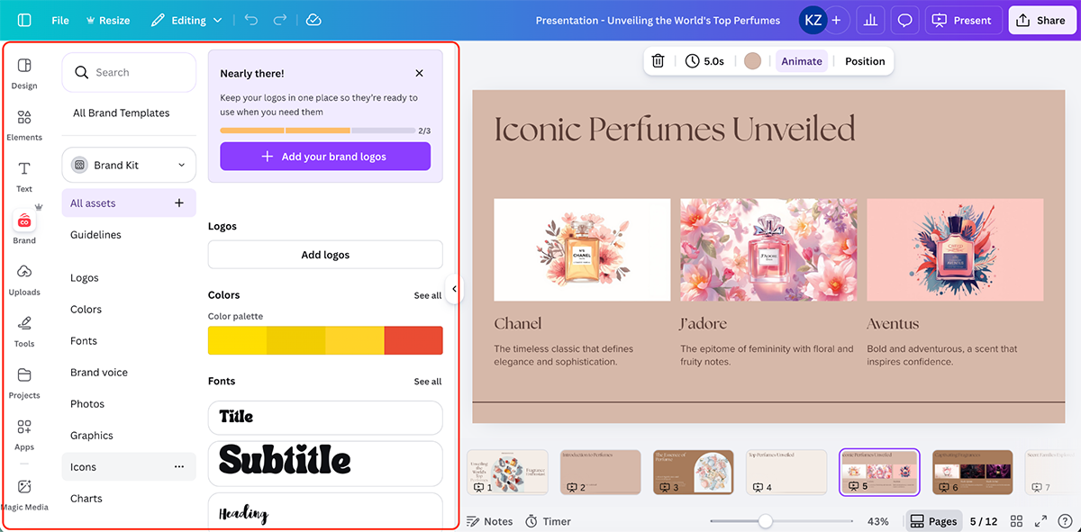Open the Projects panel

(24, 380)
